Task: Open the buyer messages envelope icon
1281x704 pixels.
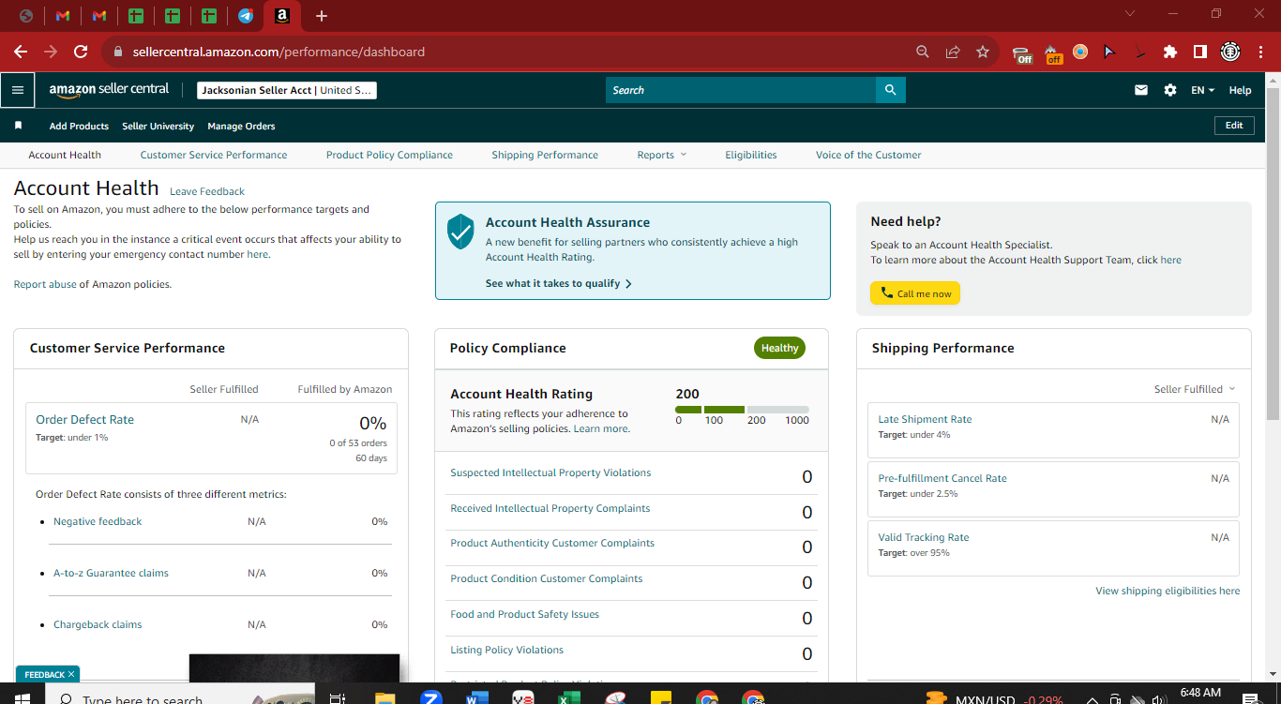Action: point(1141,90)
